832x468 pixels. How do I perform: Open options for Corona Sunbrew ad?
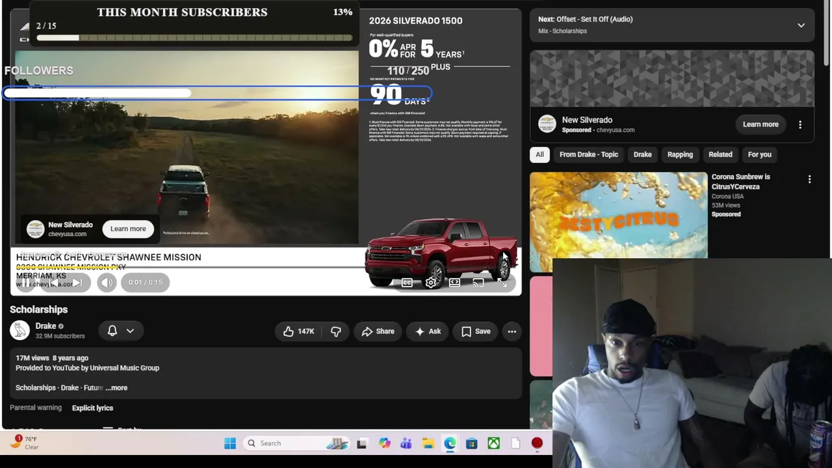click(x=809, y=179)
